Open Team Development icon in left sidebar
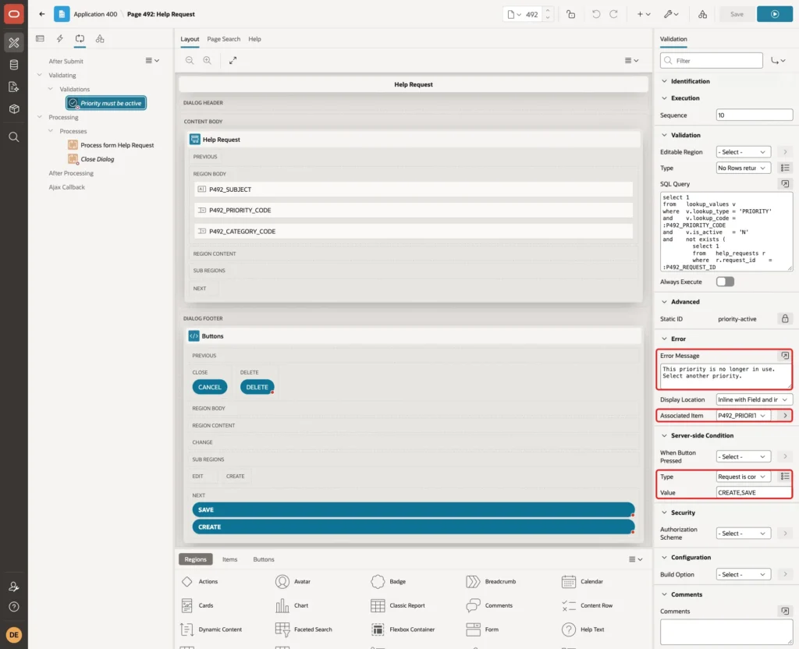This screenshot has width=799, height=649. click(x=14, y=87)
